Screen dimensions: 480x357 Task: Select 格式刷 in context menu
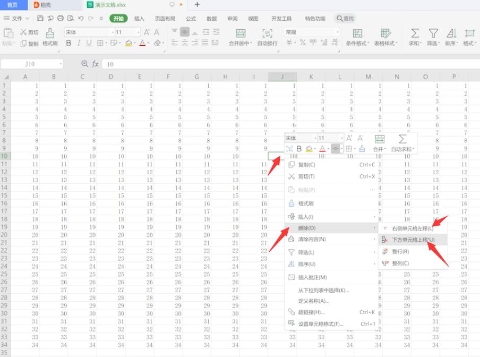331,203
